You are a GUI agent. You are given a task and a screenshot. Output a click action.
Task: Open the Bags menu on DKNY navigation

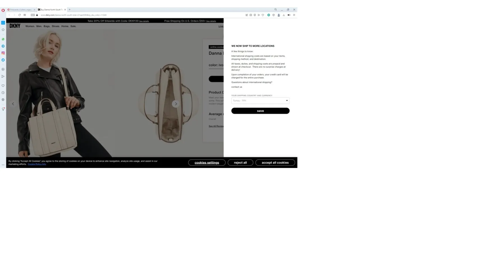point(47,26)
